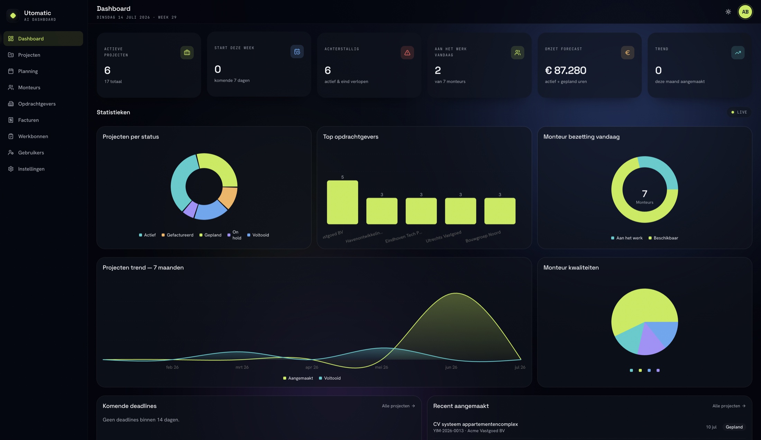The image size is (761, 440).
Task: Click the Instellingen gear icon
Action: click(x=11, y=169)
